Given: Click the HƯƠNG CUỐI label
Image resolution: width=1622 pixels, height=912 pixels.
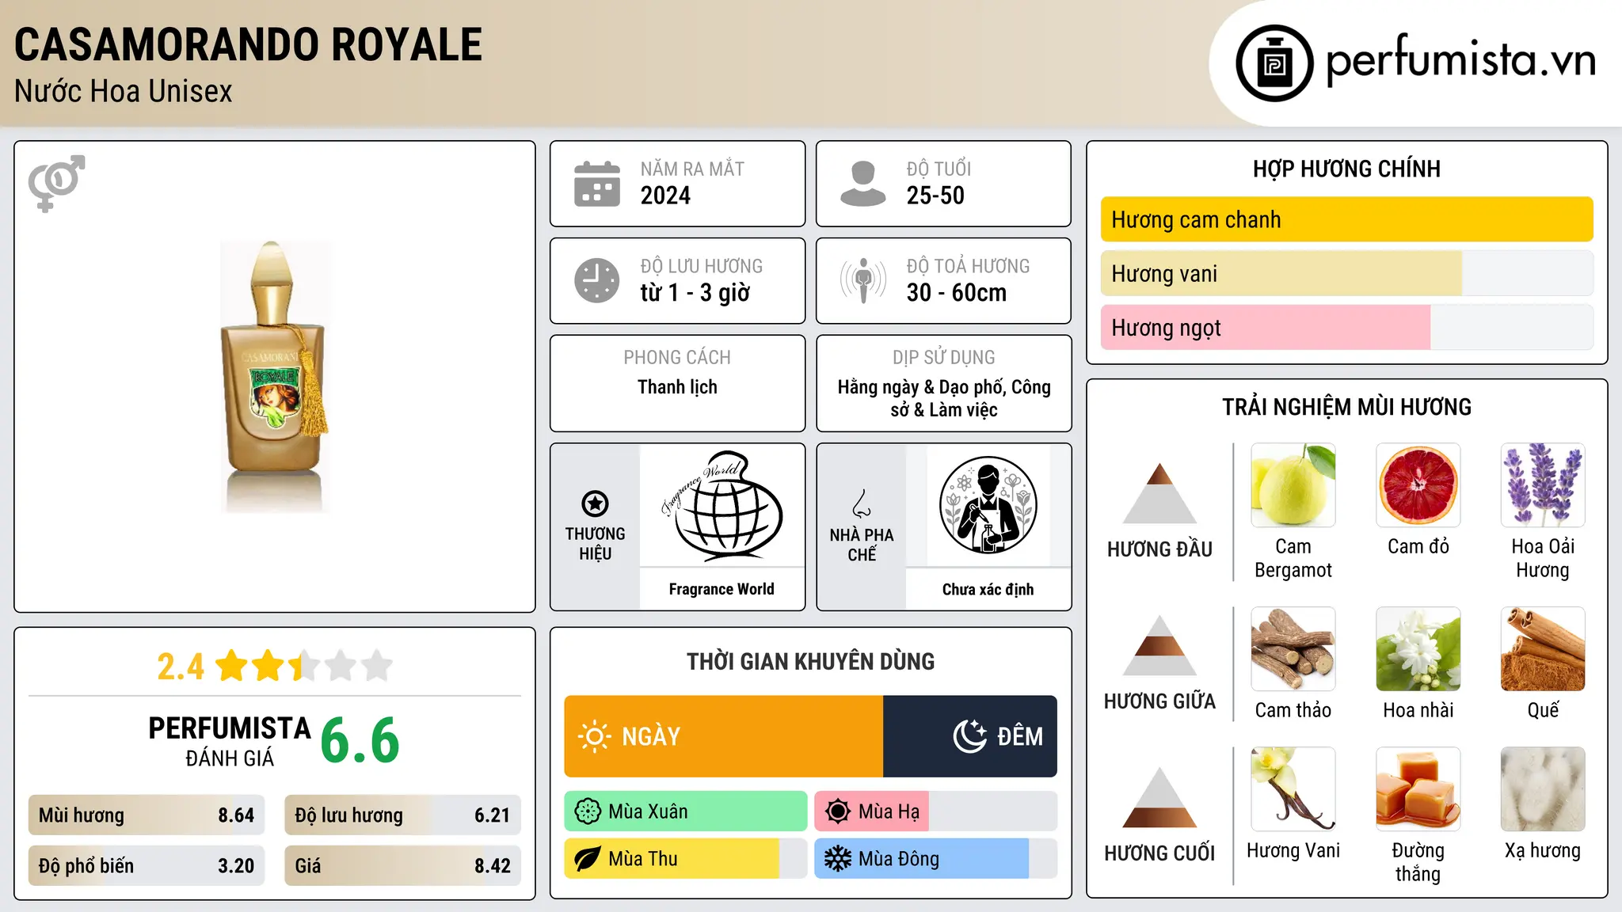Looking at the screenshot, I should (x=1159, y=853).
